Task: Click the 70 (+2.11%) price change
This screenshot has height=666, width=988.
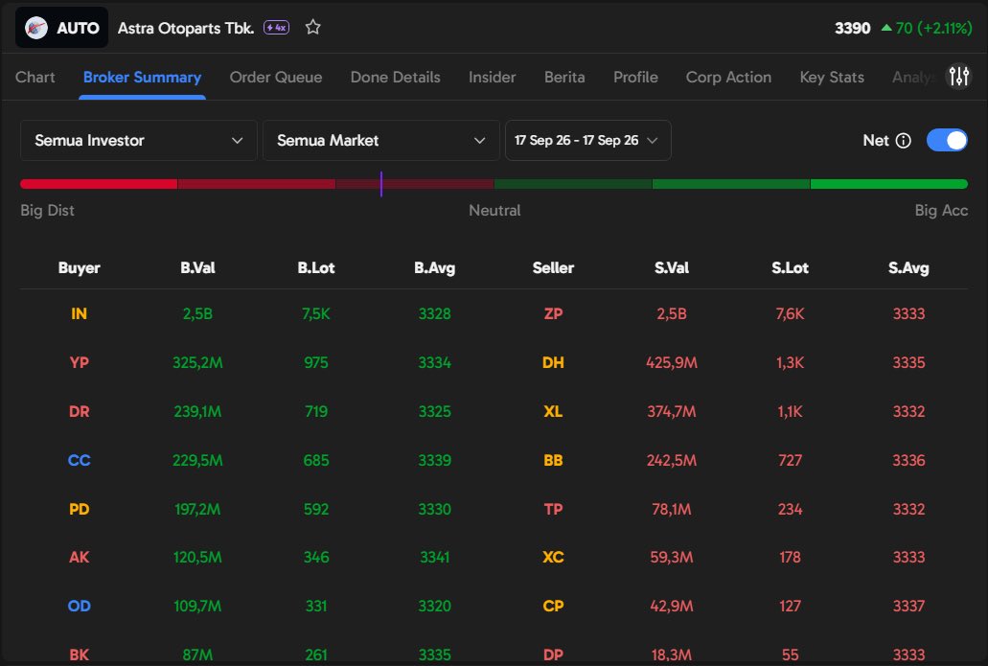Action: click(933, 28)
